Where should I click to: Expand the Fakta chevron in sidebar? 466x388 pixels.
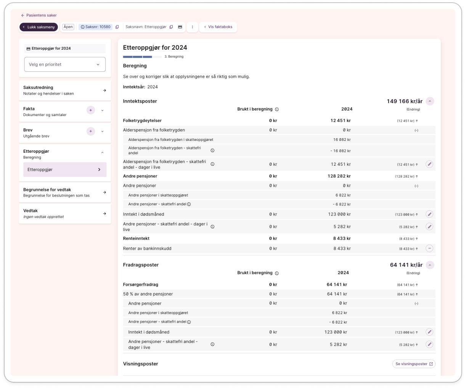coord(102,110)
